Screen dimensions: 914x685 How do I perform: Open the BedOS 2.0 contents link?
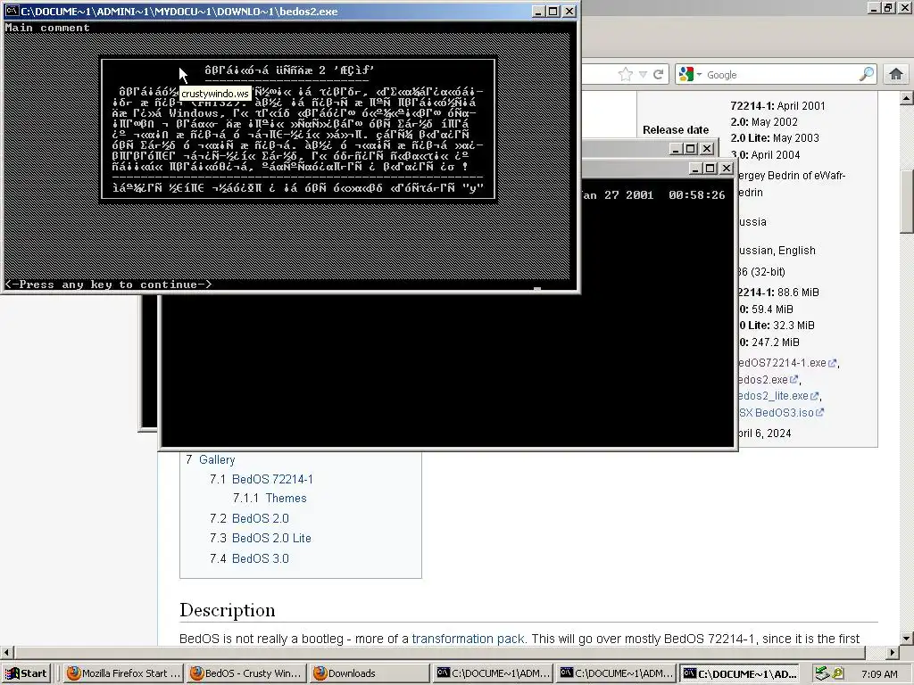260,518
